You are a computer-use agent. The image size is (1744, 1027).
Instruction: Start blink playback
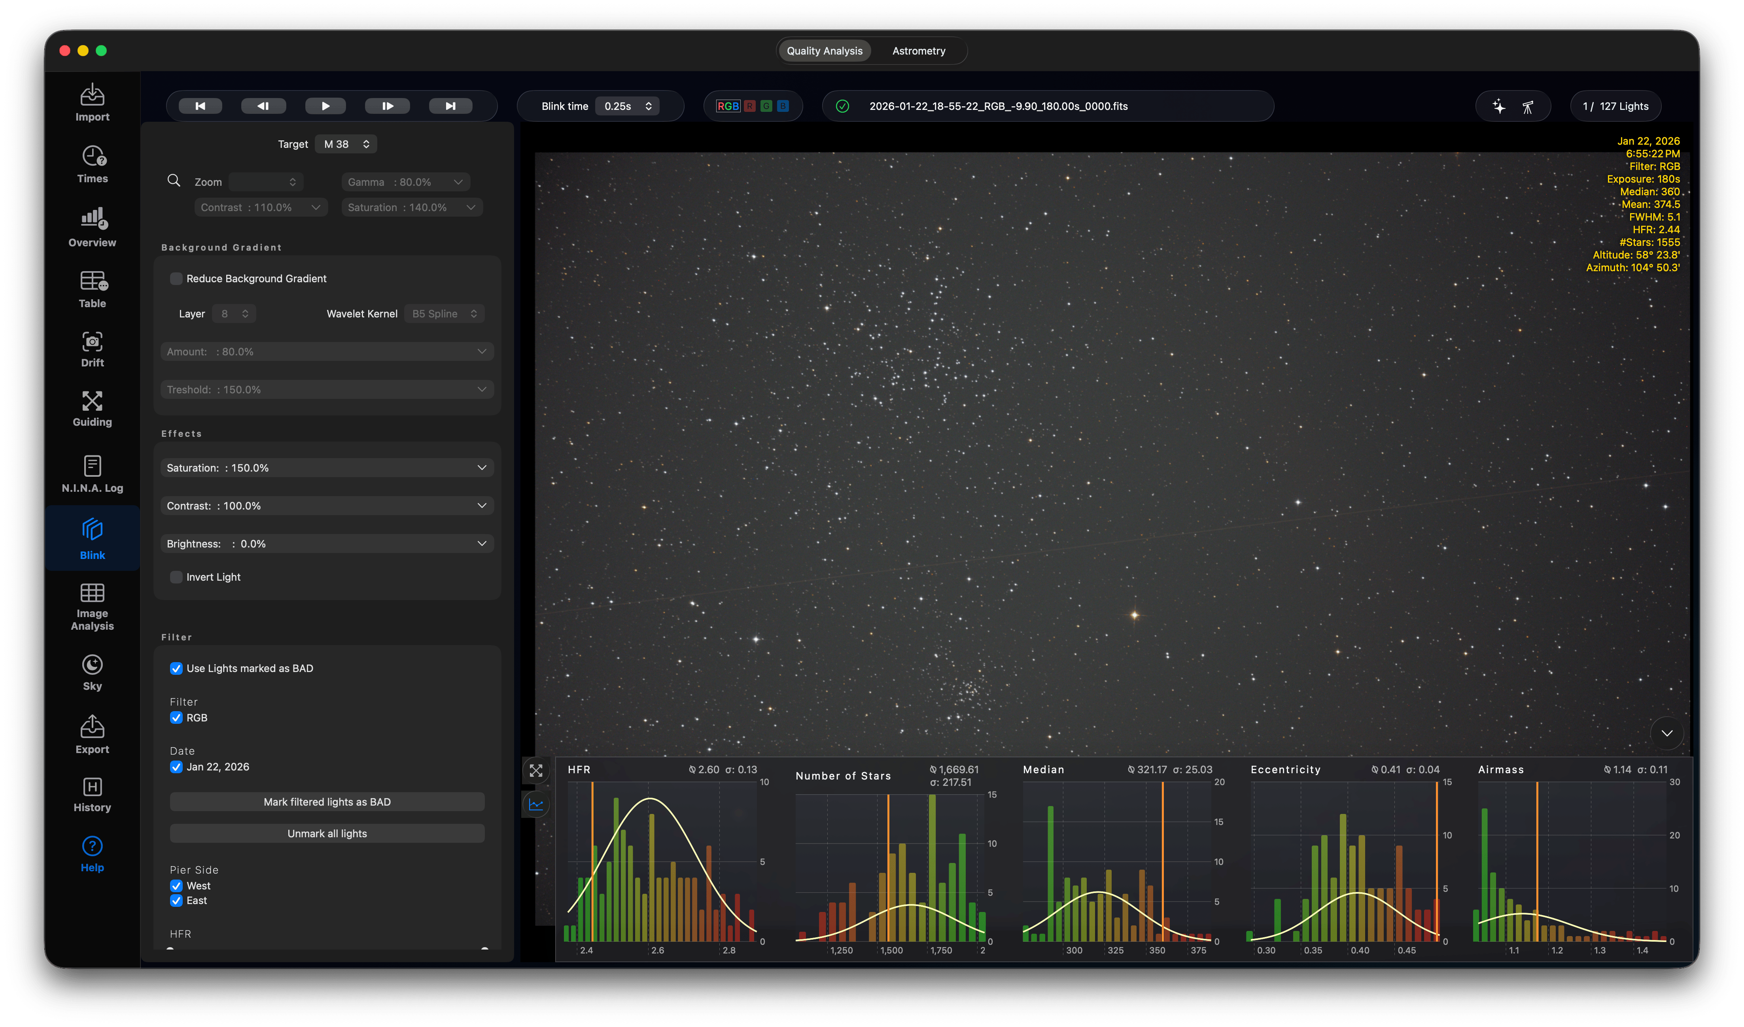point(325,106)
